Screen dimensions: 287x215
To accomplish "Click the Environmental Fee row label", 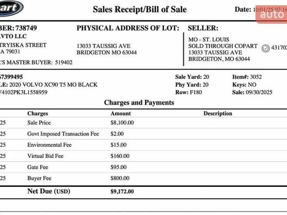I will (x=49, y=145).
